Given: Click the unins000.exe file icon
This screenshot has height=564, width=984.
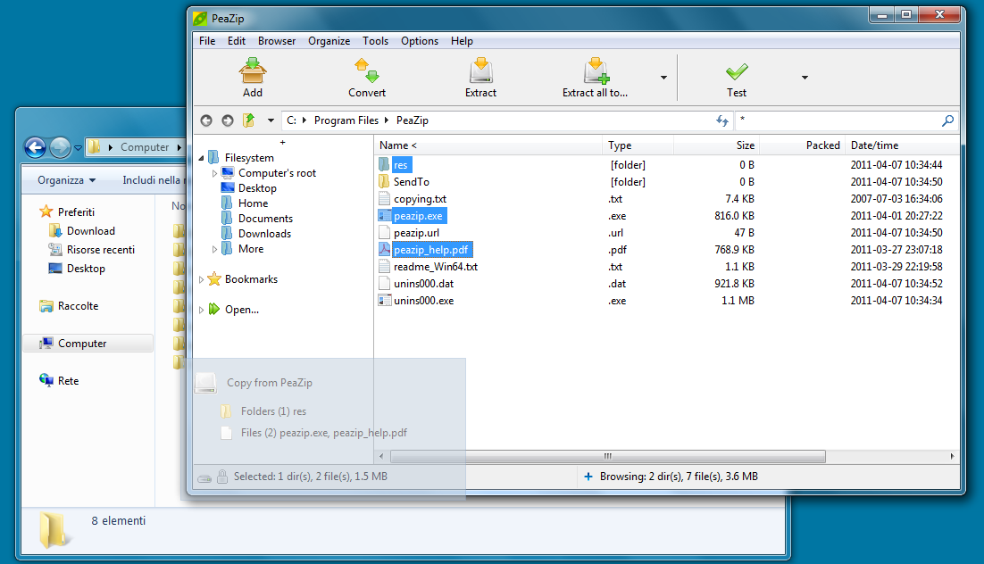Looking at the screenshot, I should [x=384, y=301].
